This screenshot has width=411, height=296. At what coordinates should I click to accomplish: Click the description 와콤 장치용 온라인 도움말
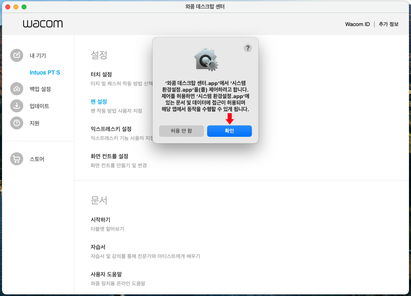point(118,283)
